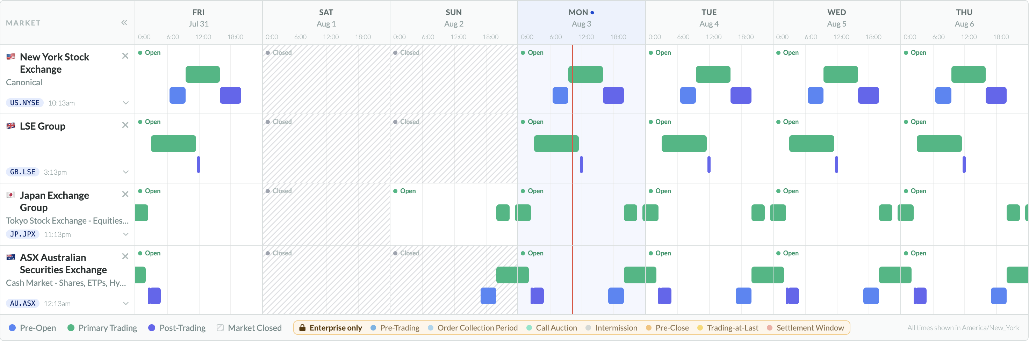Click NYSE pre-open block on Tuesday

pos(688,95)
